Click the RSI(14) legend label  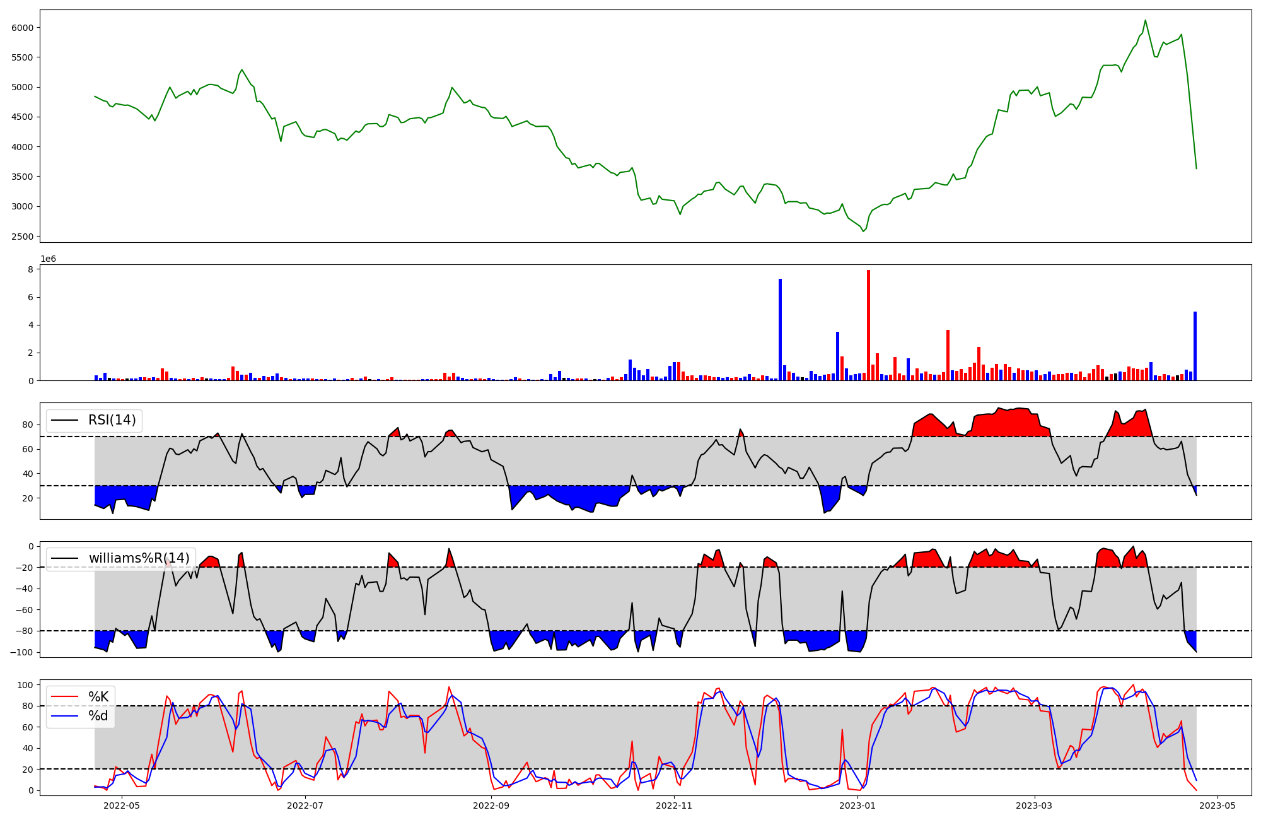(112, 420)
